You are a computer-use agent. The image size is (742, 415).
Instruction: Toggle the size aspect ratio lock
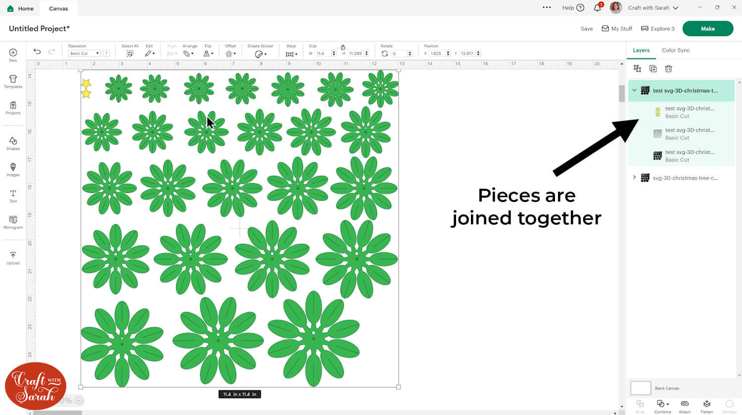pyautogui.click(x=343, y=47)
